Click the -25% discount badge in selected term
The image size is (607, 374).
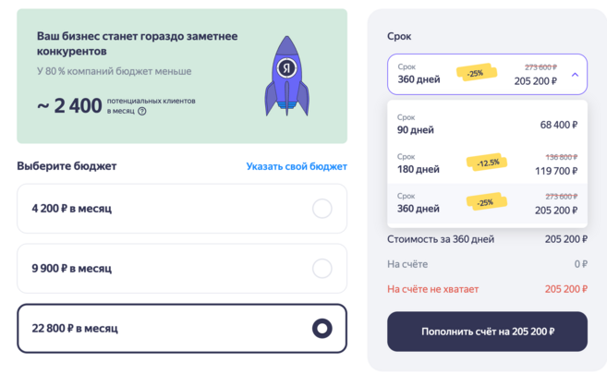click(x=476, y=73)
